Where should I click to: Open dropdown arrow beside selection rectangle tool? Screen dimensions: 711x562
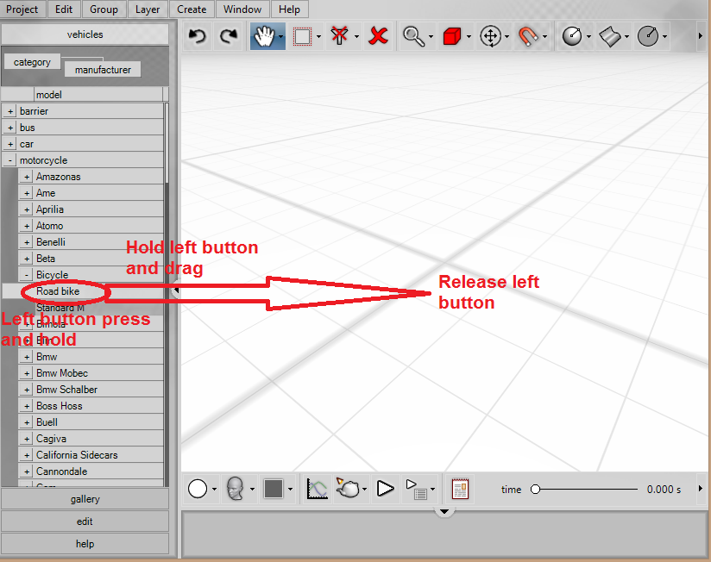pos(318,37)
